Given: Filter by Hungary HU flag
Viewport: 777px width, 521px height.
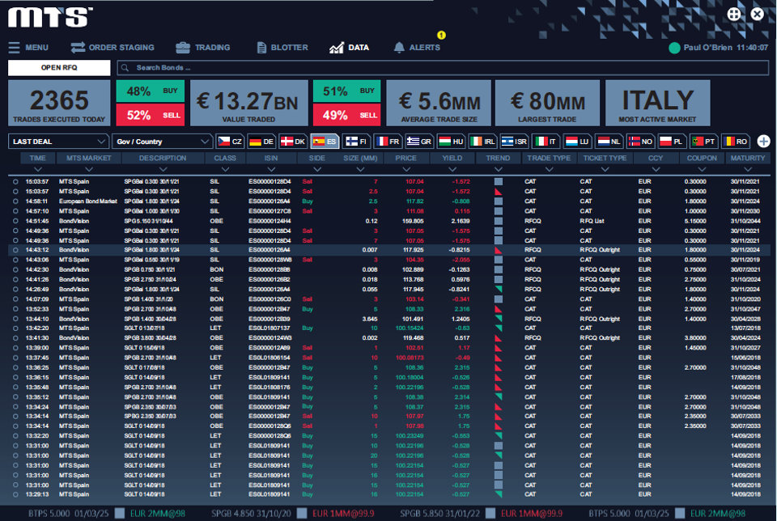Looking at the screenshot, I should point(451,141).
